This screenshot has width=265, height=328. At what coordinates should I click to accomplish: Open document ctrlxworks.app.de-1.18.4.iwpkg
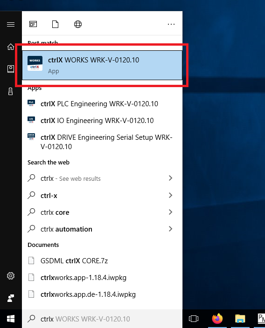click(x=102, y=294)
